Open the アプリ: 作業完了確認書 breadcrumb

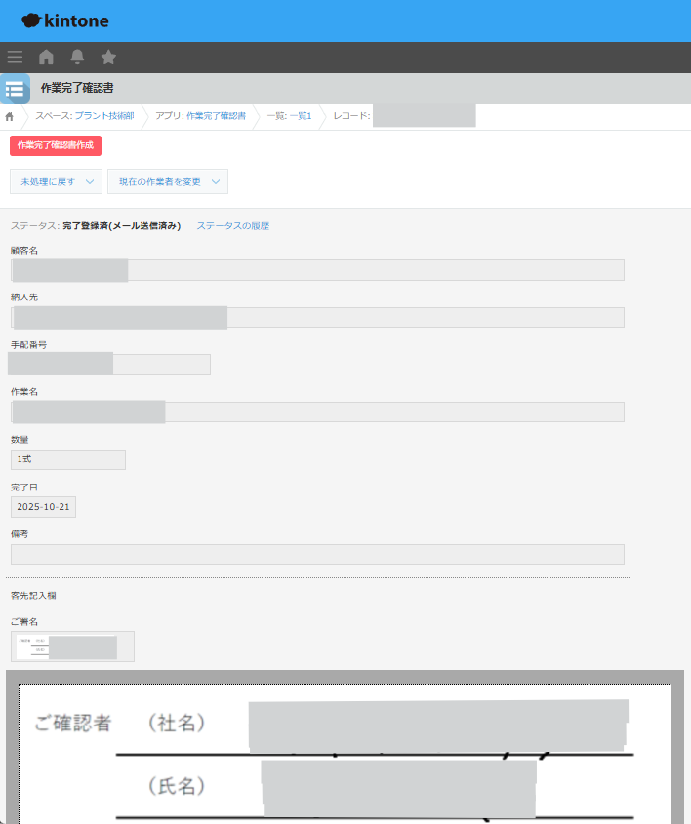(x=200, y=117)
